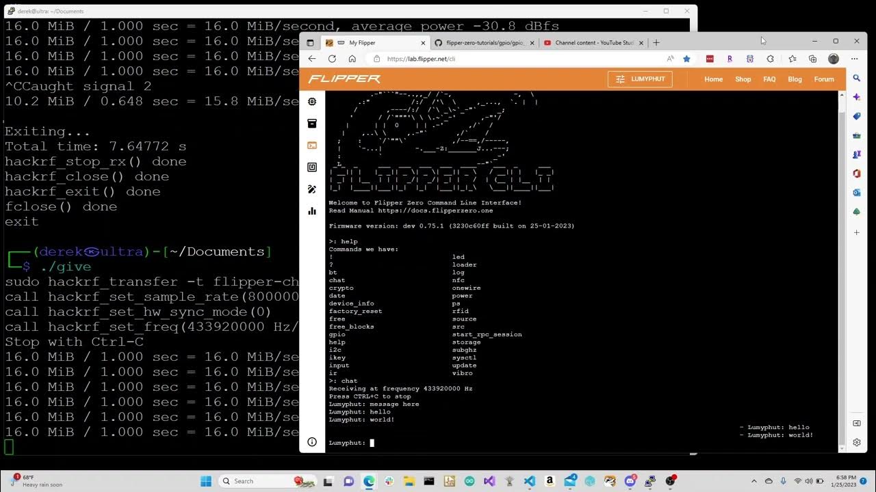Click 'Firmware version: dev 0.75.1' line
Image resolution: width=876 pixels, height=492 pixels.
pyautogui.click(x=452, y=225)
